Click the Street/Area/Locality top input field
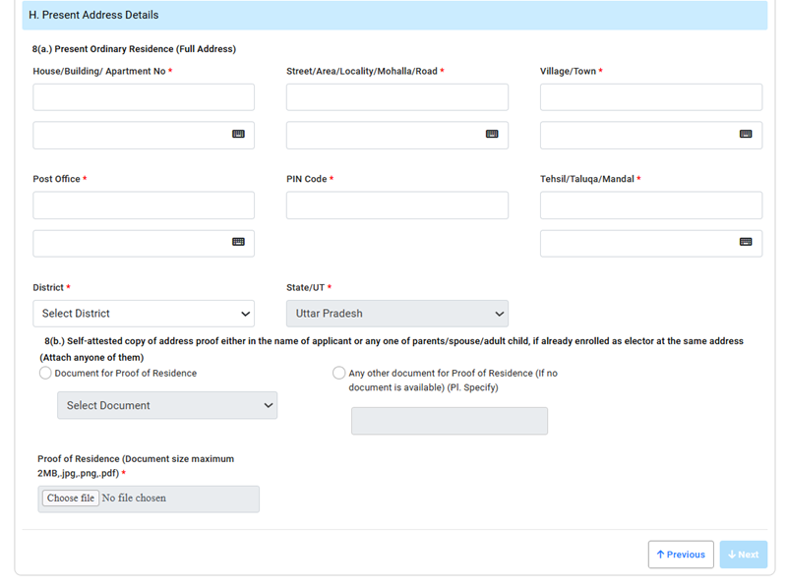 pyautogui.click(x=397, y=97)
